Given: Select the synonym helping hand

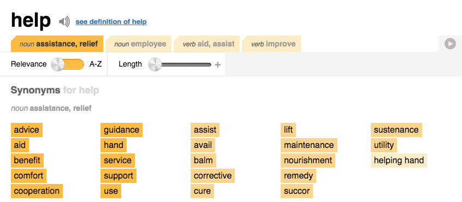Looking at the screenshot, I should click(x=399, y=161).
